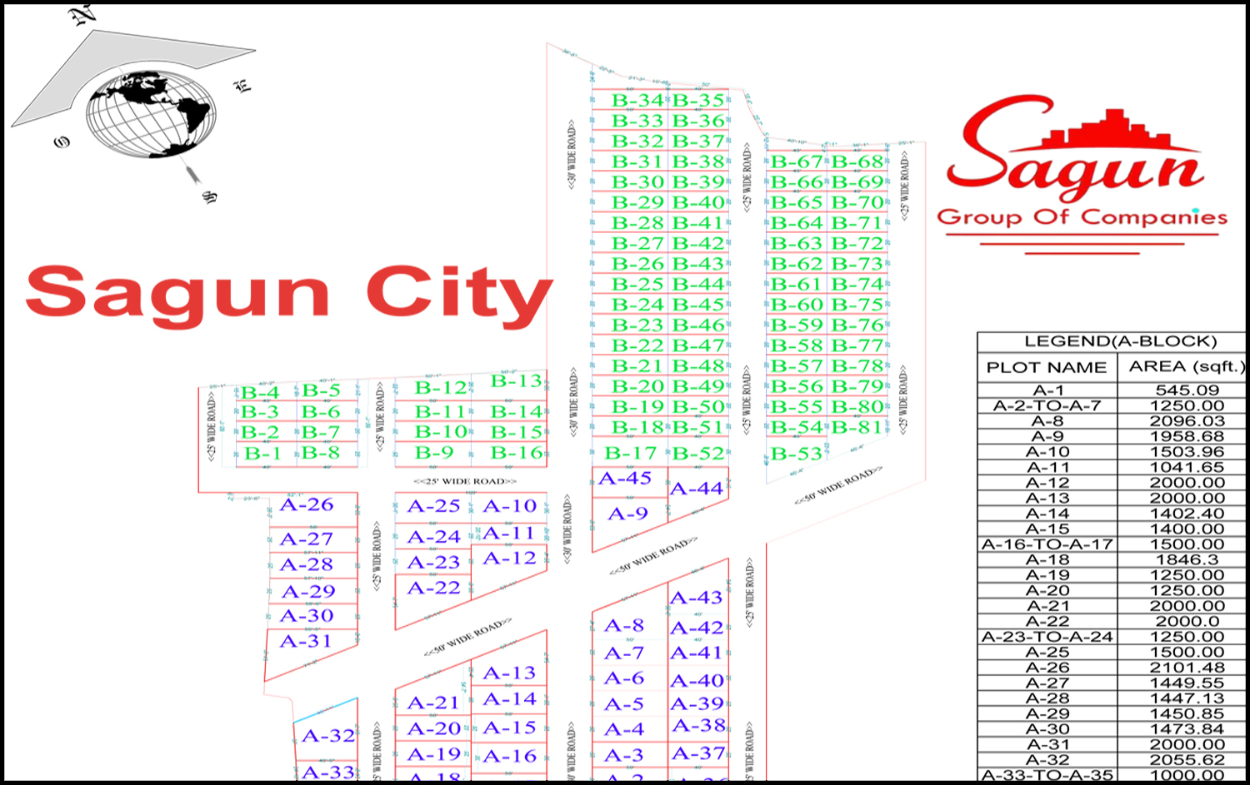Click plot B-8 on the map
Screen dimensions: 1250x785
[x=321, y=452]
